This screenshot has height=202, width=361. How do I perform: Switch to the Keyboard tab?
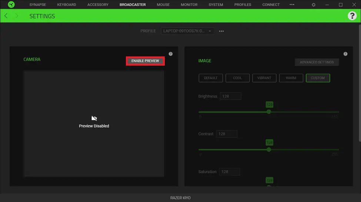67,5
